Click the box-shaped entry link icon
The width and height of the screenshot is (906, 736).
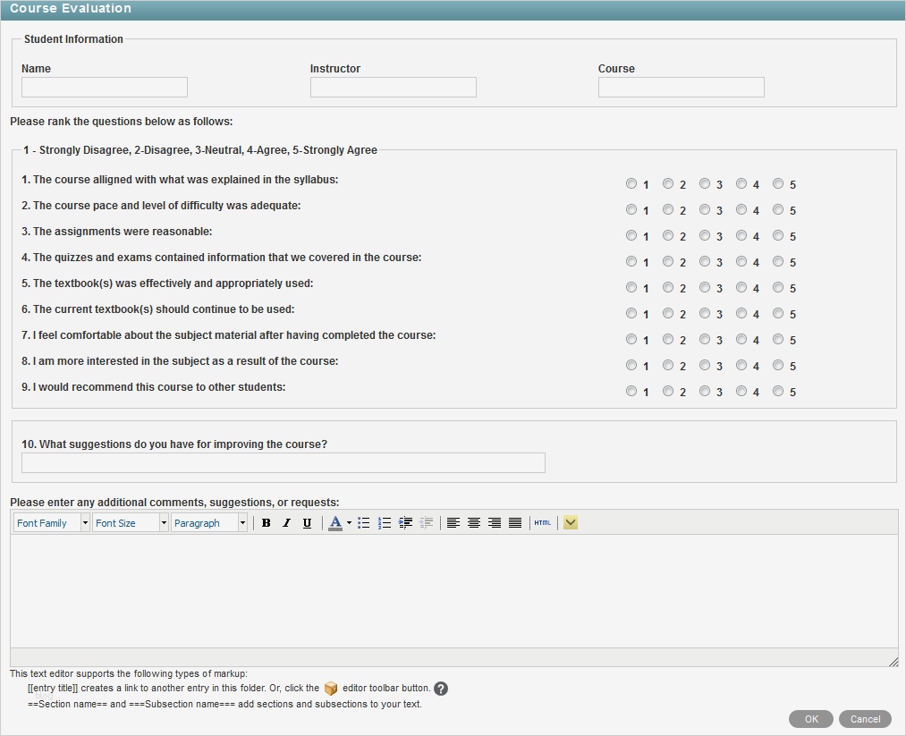click(x=331, y=689)
